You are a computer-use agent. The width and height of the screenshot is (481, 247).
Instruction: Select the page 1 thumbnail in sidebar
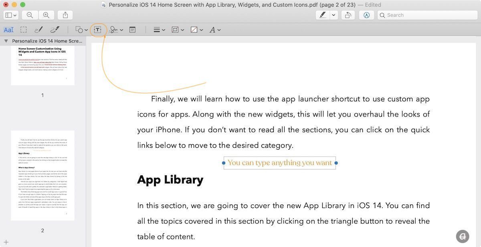click(x=42, y=65)
